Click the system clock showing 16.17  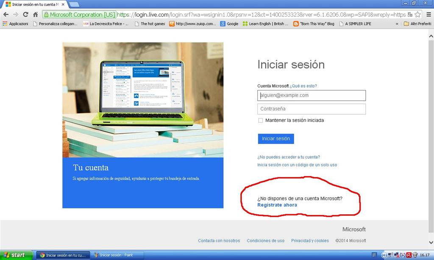[x=425, y=255]
